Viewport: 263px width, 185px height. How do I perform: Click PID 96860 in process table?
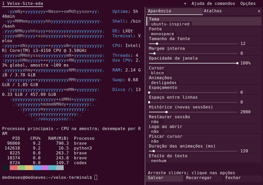click(x=14, y=143)
